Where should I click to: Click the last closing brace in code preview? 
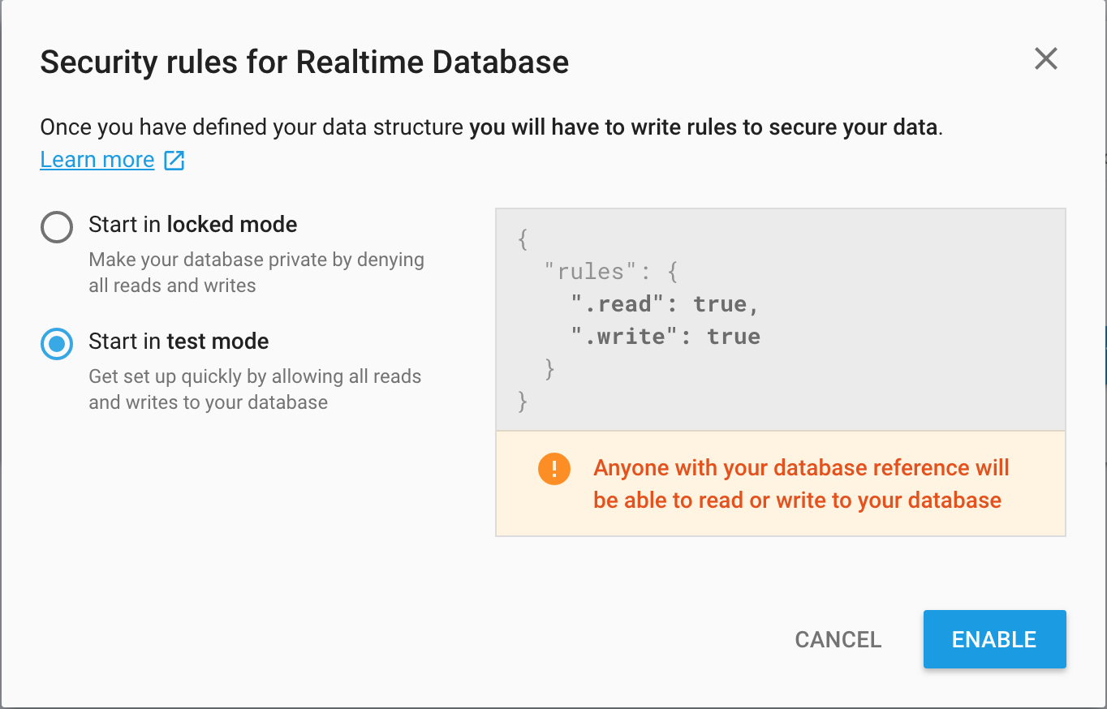[523, 402]
